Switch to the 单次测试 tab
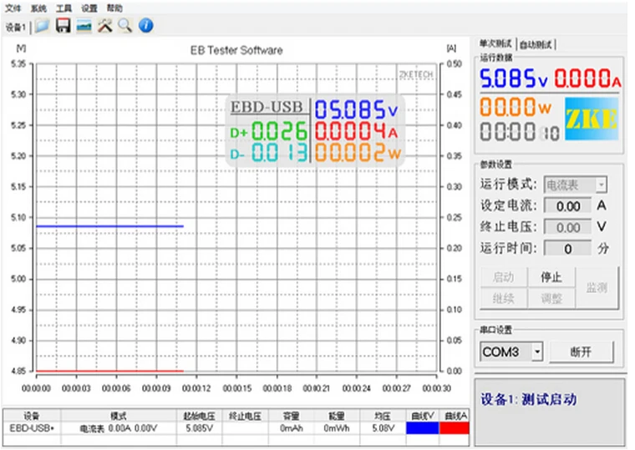 point(495,43)
